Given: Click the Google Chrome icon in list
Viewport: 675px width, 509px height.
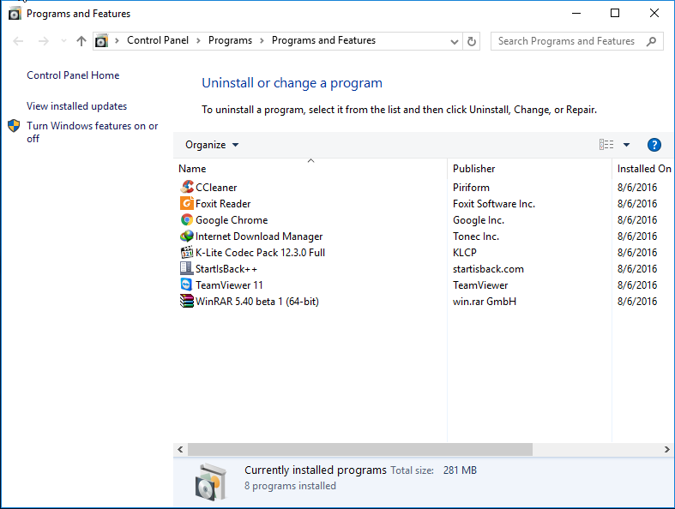Looking at the screenshot, I should coord(187,219).
